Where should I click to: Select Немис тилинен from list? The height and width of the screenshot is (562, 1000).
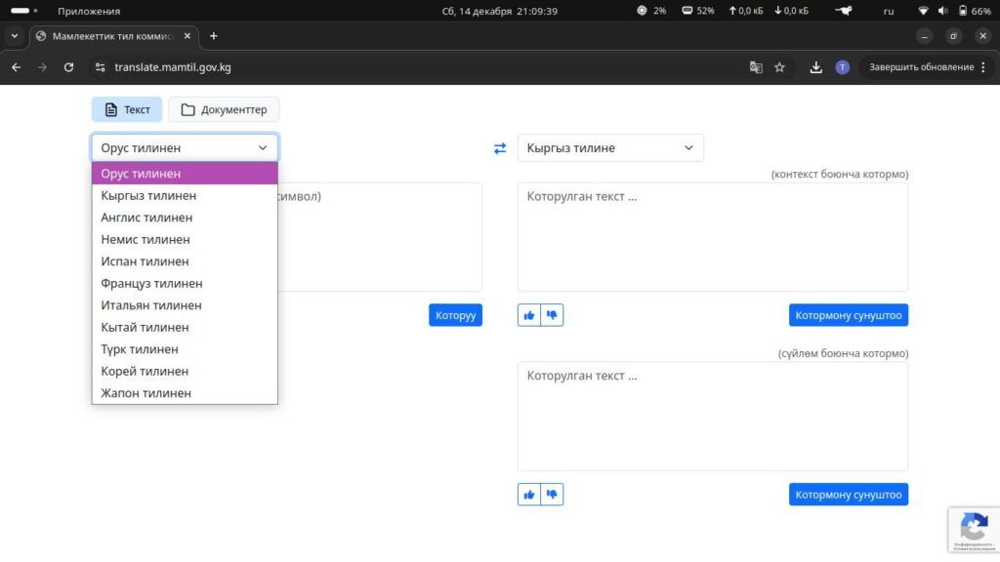click(185, 240)
